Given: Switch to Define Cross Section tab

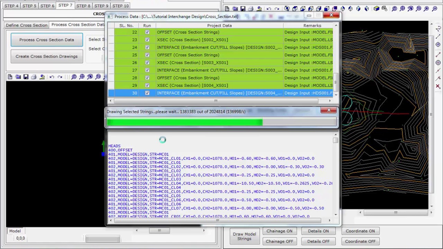Looking at the screenshot, I should point(27,25).
